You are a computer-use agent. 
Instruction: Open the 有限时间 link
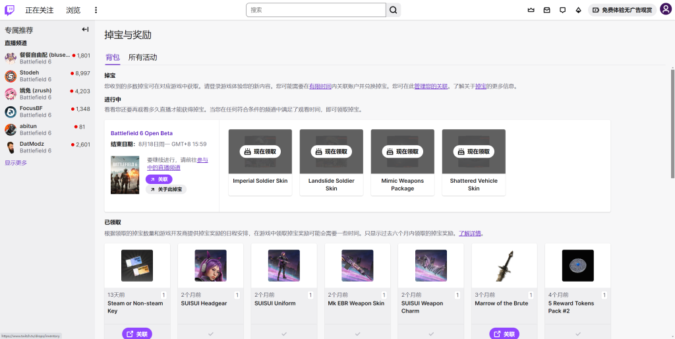click(320, 86)
